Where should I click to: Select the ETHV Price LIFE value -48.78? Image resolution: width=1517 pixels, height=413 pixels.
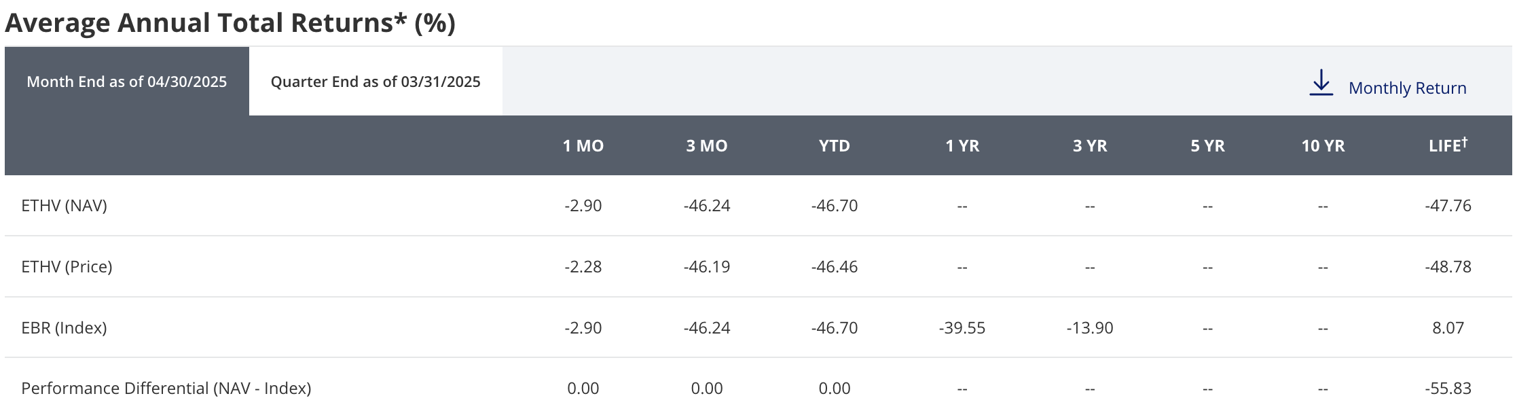click(x=1448, y=267)
